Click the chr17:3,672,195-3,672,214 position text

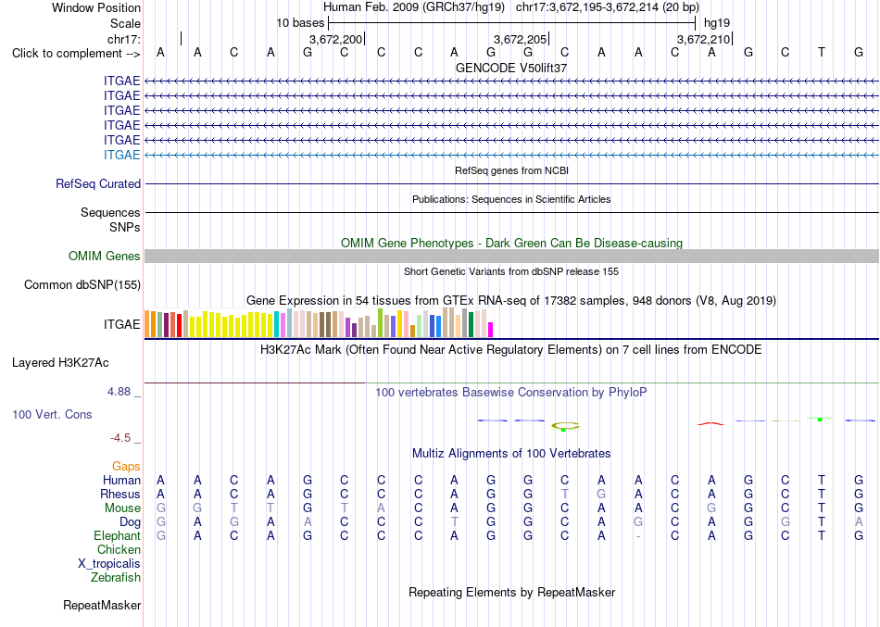click(x=608, y=7)
